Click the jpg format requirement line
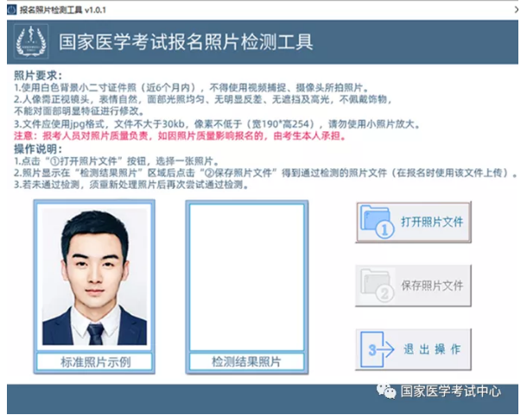527x415 pixels. pos(216,124)
